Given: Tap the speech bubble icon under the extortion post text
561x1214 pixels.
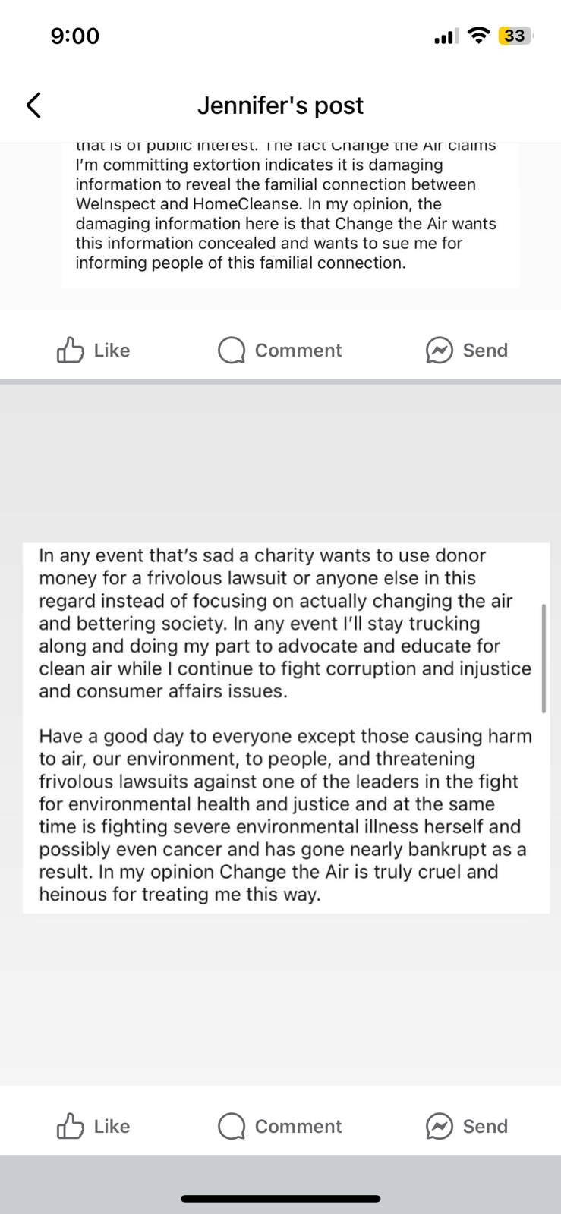Looking at the screenshot, I should point(232,351).
